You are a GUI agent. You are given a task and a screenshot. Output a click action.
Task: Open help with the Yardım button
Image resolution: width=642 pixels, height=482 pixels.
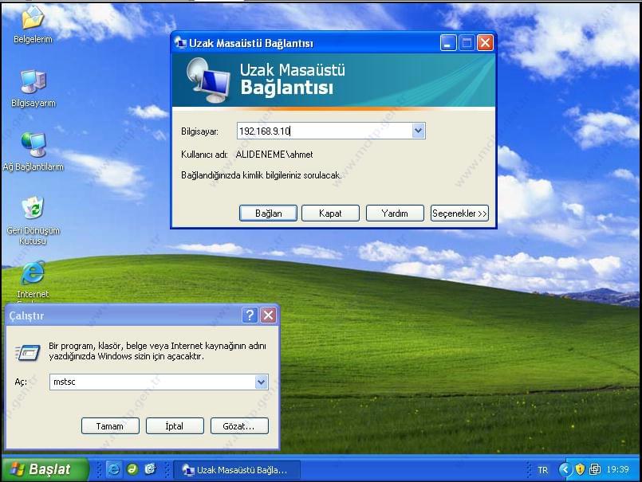click(x=395, y=214)
